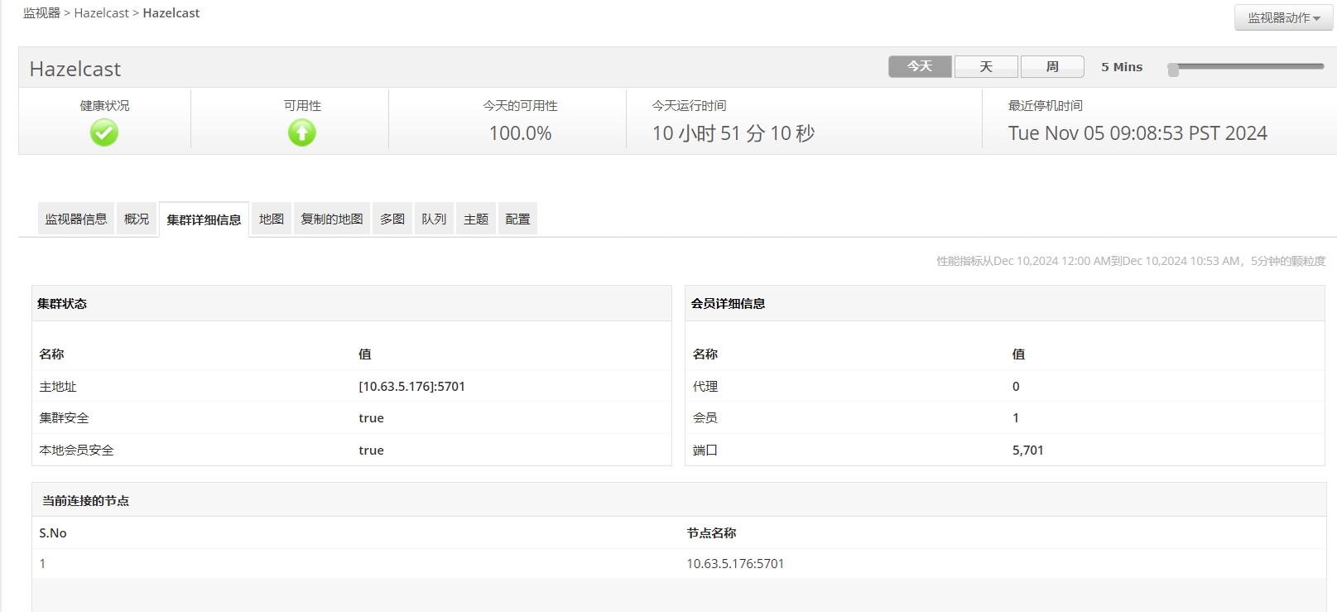
Task: Open the 地图 tab
Action: pyautogui.click(x=272, y=219)
